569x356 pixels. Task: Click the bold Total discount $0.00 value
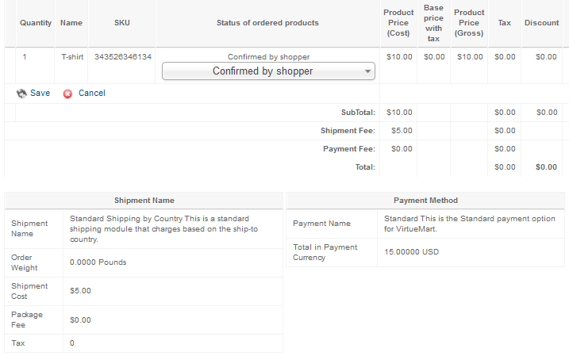(546, 167)
